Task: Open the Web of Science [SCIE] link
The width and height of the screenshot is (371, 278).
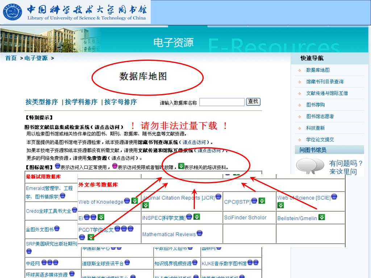Action: [x=304, y=198]
